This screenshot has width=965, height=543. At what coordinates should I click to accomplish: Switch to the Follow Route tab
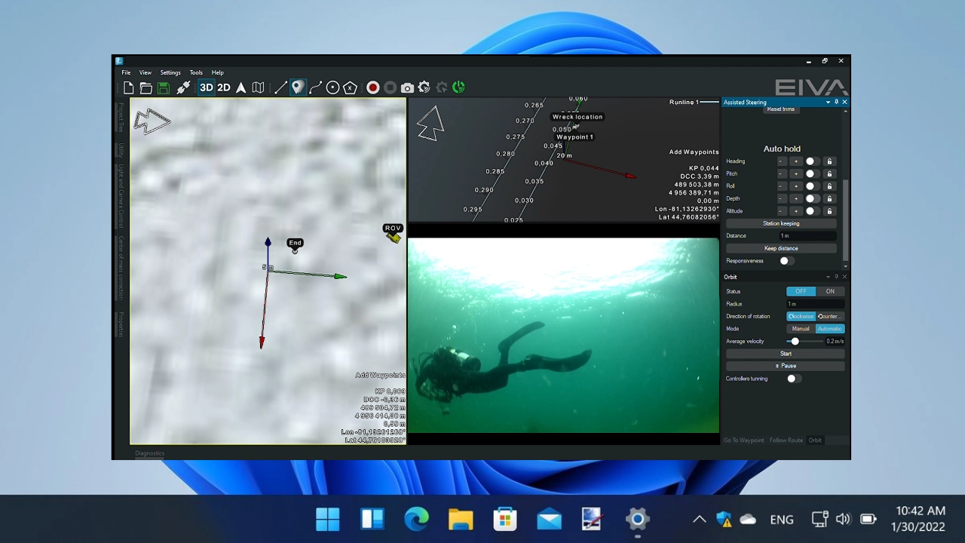(786, 440)
